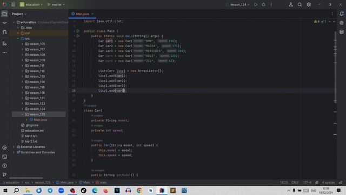Open the AI Assistant tool window
The width and height of the screenshot is (346, 195).
tap(341, 23)
